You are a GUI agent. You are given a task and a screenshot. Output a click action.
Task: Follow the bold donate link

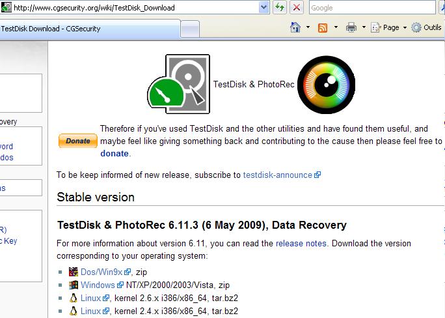pyautogui.click(x=115, y=153)
